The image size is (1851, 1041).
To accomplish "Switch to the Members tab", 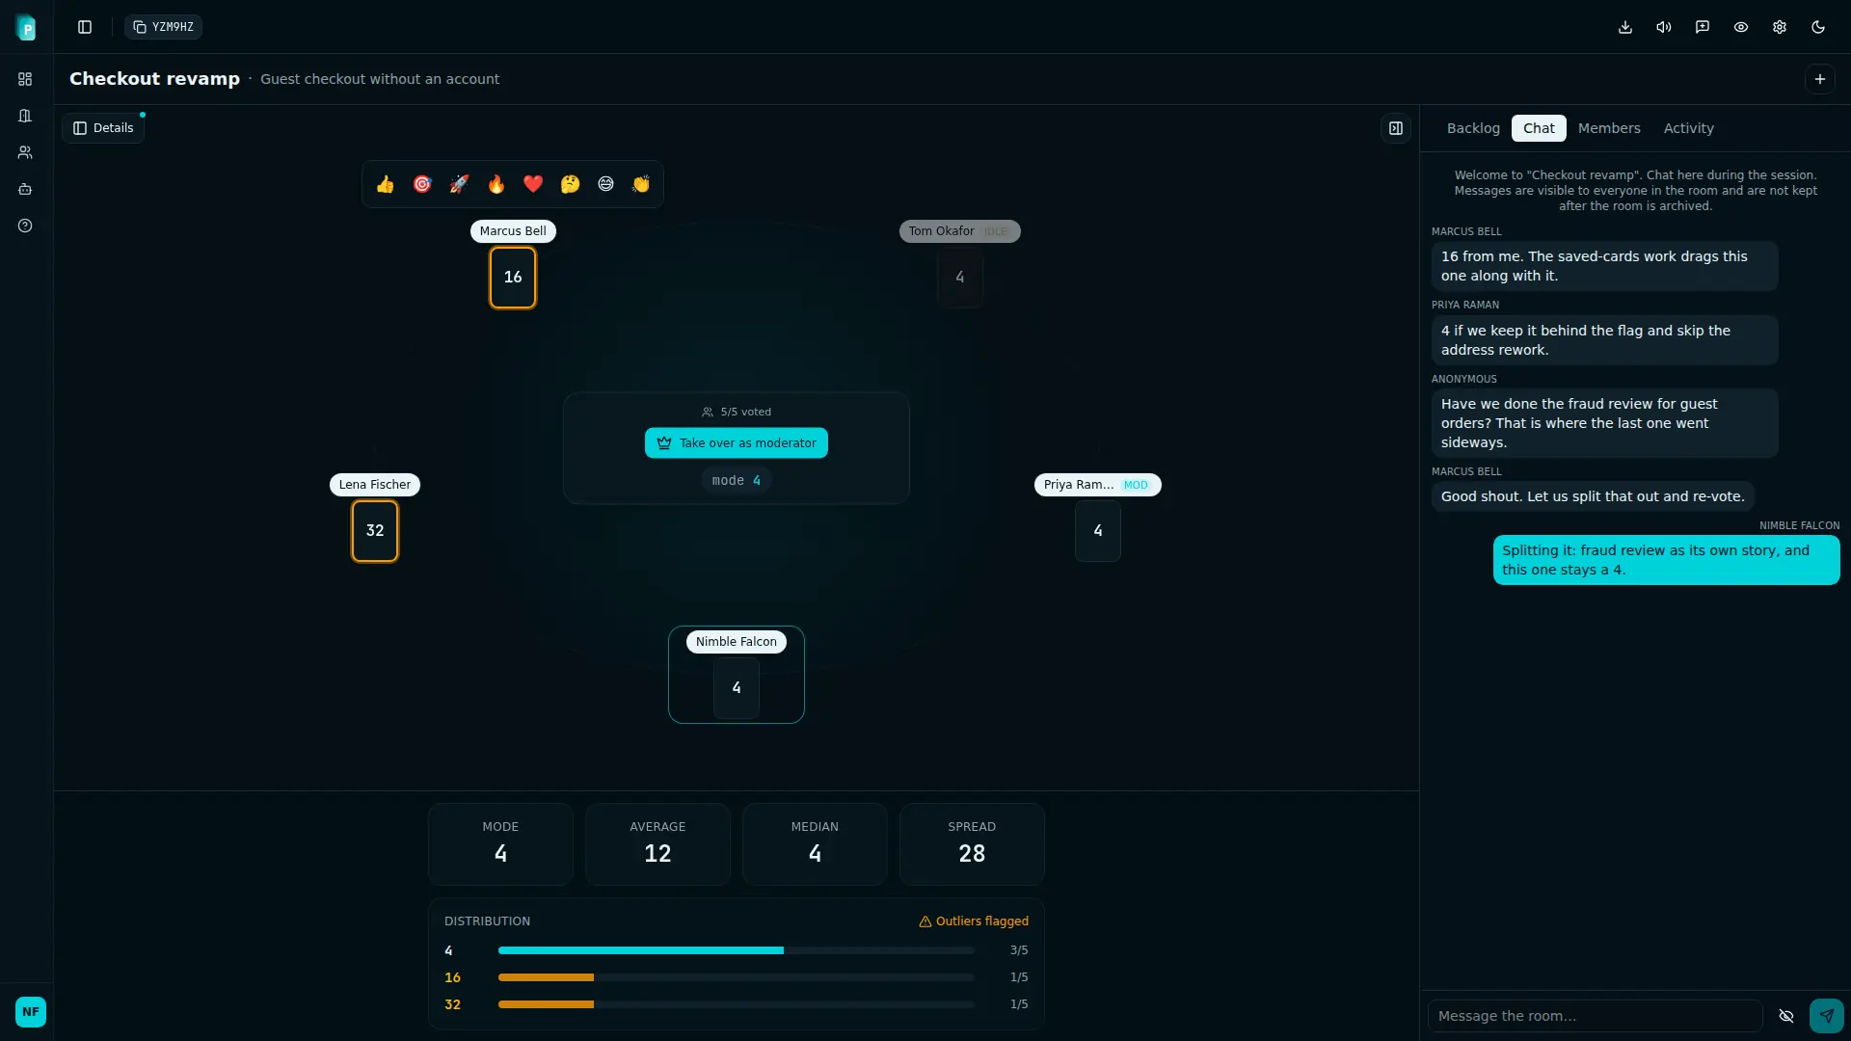I will coord(1609,128).
